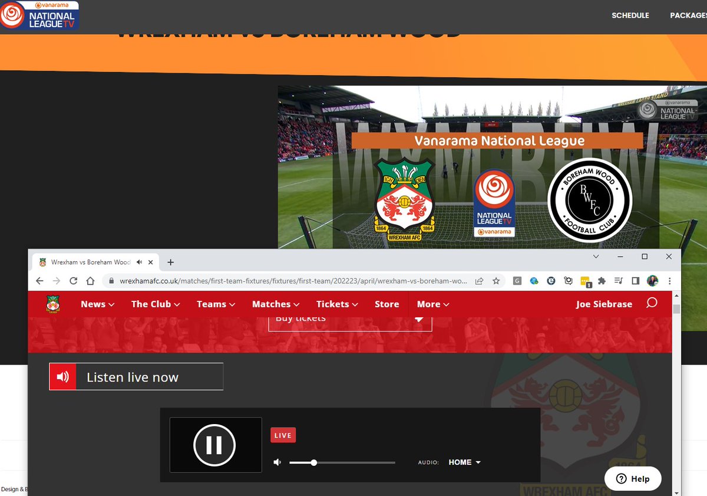Expand the News menu
707x496 pixels.
pos(97,304)
